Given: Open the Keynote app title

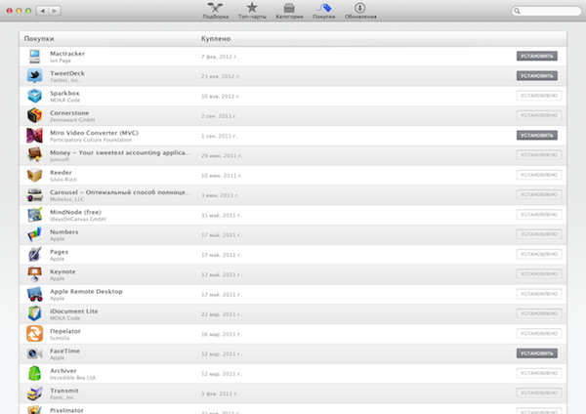Looking at the screenshot, I should pos(63,271).
